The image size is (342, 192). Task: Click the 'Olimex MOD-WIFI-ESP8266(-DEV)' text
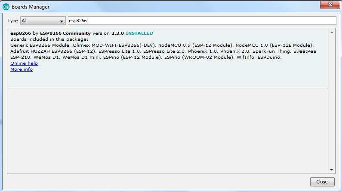pyautogui.click(x=114, y=45)
